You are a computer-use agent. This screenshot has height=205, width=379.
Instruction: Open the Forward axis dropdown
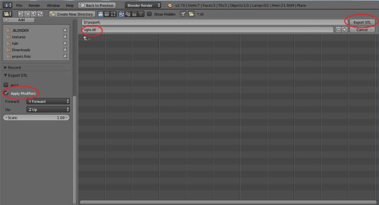(48, 102)
